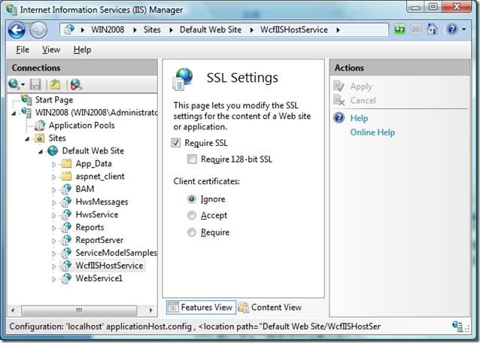Switch to Content View tab
Viewport: 480px width, 343px height.
[270, 307]
